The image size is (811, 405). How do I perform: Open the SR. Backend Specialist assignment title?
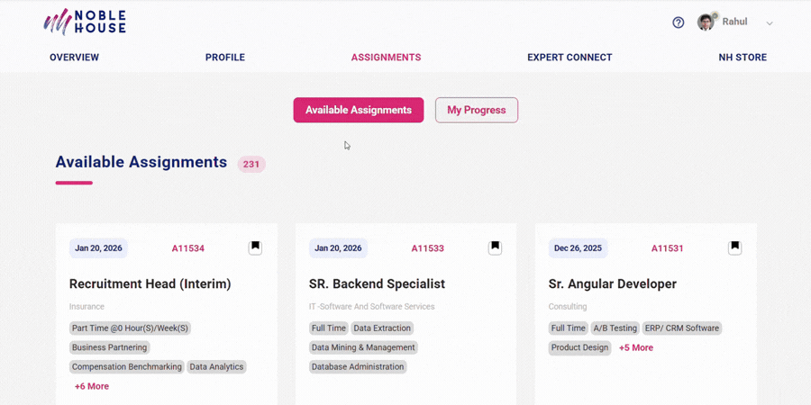377,283
